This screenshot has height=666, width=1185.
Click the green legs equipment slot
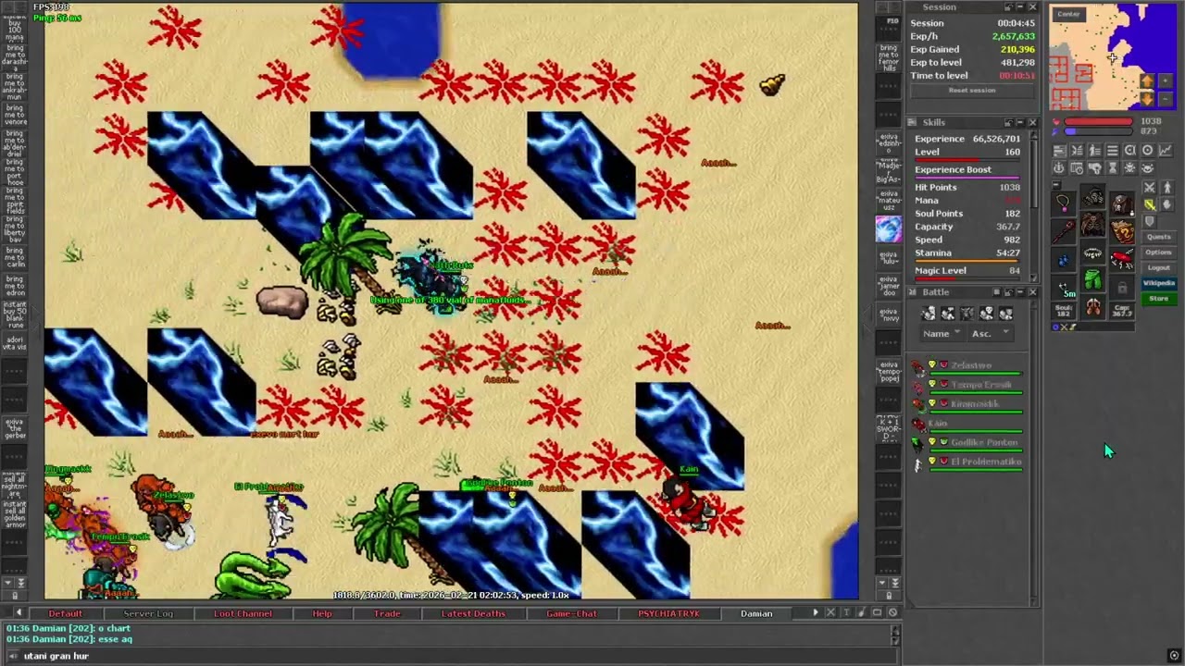pos(1092,279)
